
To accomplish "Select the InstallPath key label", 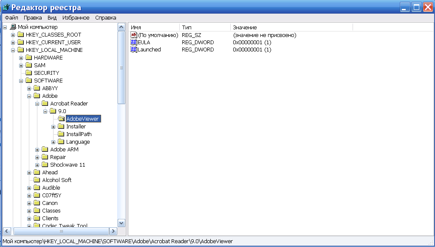I will point(79,134).
